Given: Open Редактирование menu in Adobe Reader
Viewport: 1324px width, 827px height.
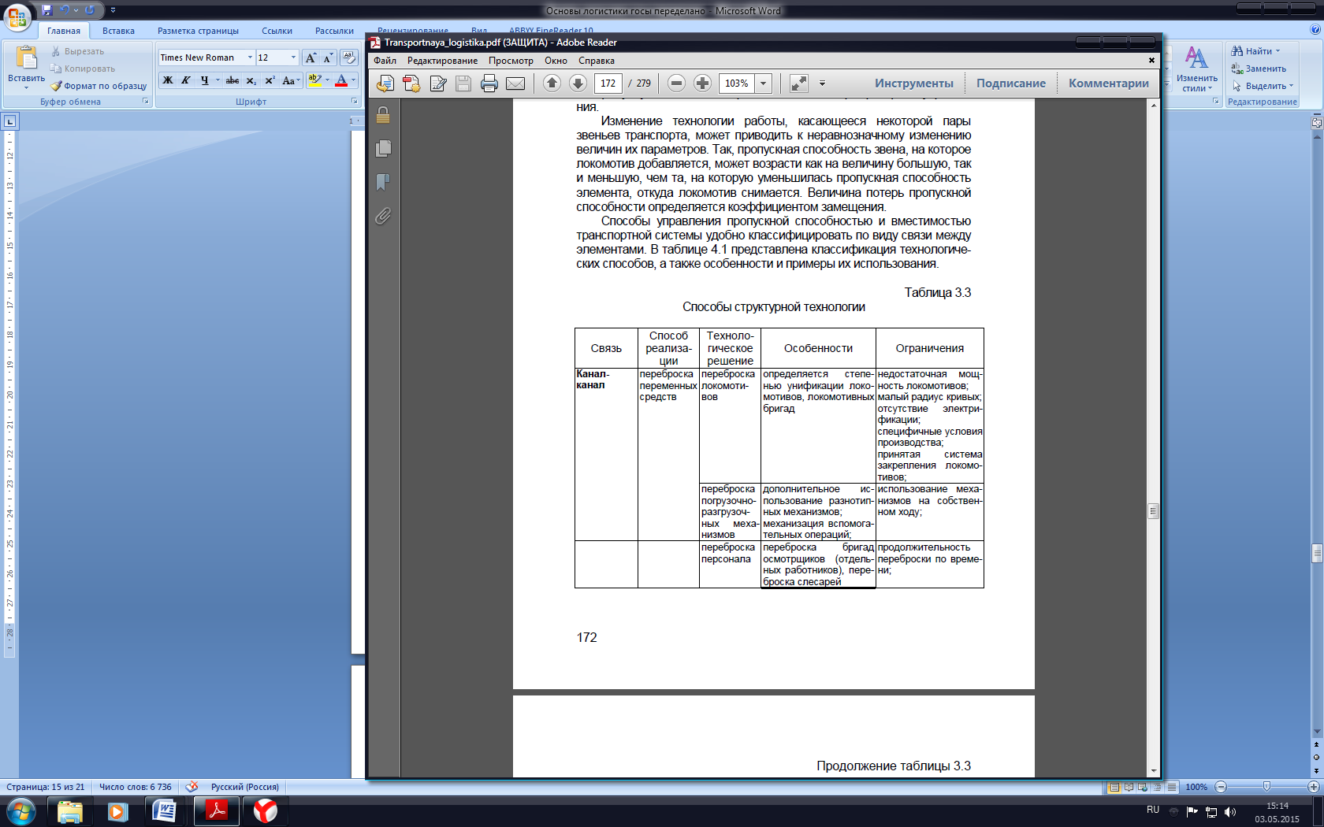Looking at the screenshot, I should 442,61.
